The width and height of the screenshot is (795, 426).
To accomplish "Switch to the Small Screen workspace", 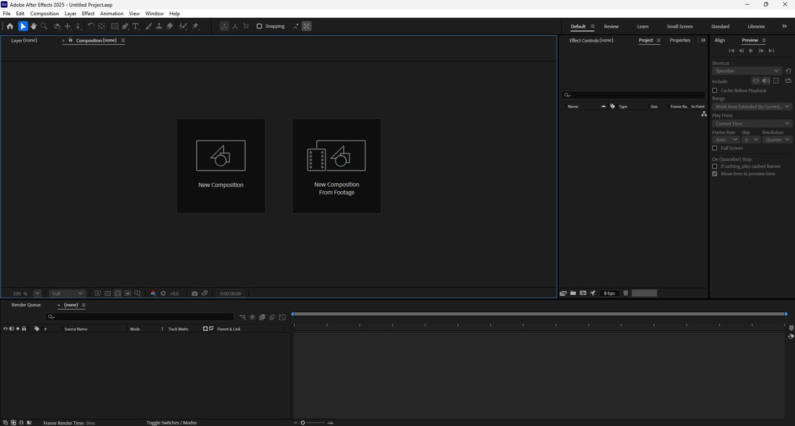I will coord(680,26).
